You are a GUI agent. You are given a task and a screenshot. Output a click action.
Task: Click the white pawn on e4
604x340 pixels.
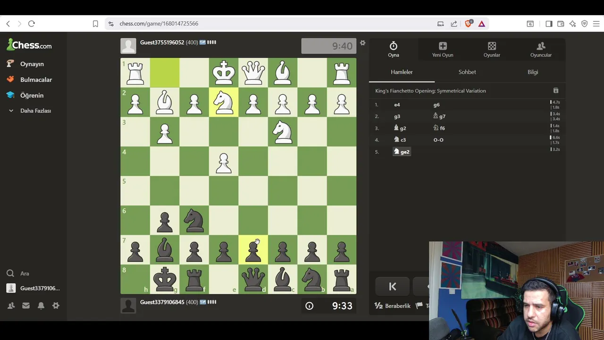[224, 161]
